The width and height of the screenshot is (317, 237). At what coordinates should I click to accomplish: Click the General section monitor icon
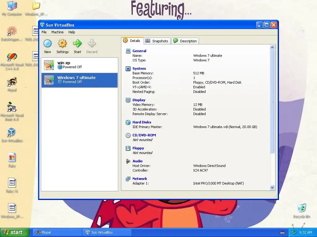128,51
